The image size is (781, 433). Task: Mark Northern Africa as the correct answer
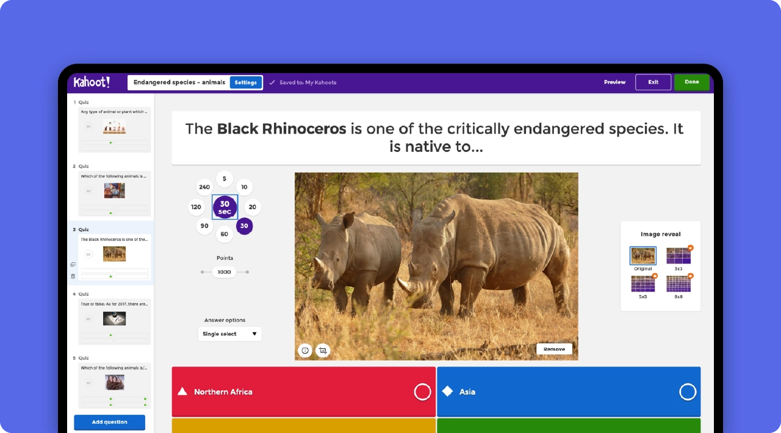coord(422,392)
